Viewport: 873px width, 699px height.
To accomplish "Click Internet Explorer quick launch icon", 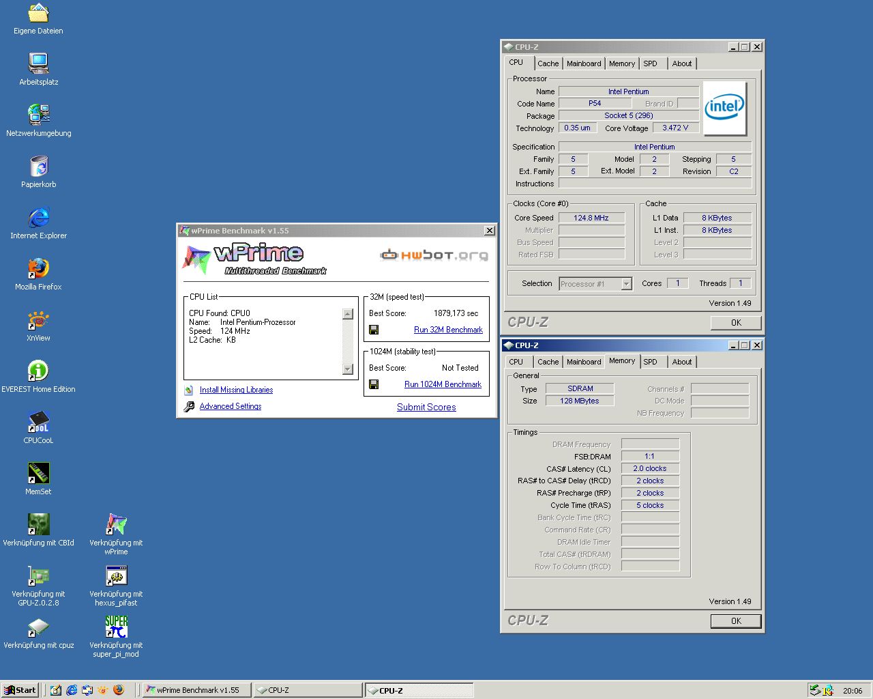I will point(72,690).
